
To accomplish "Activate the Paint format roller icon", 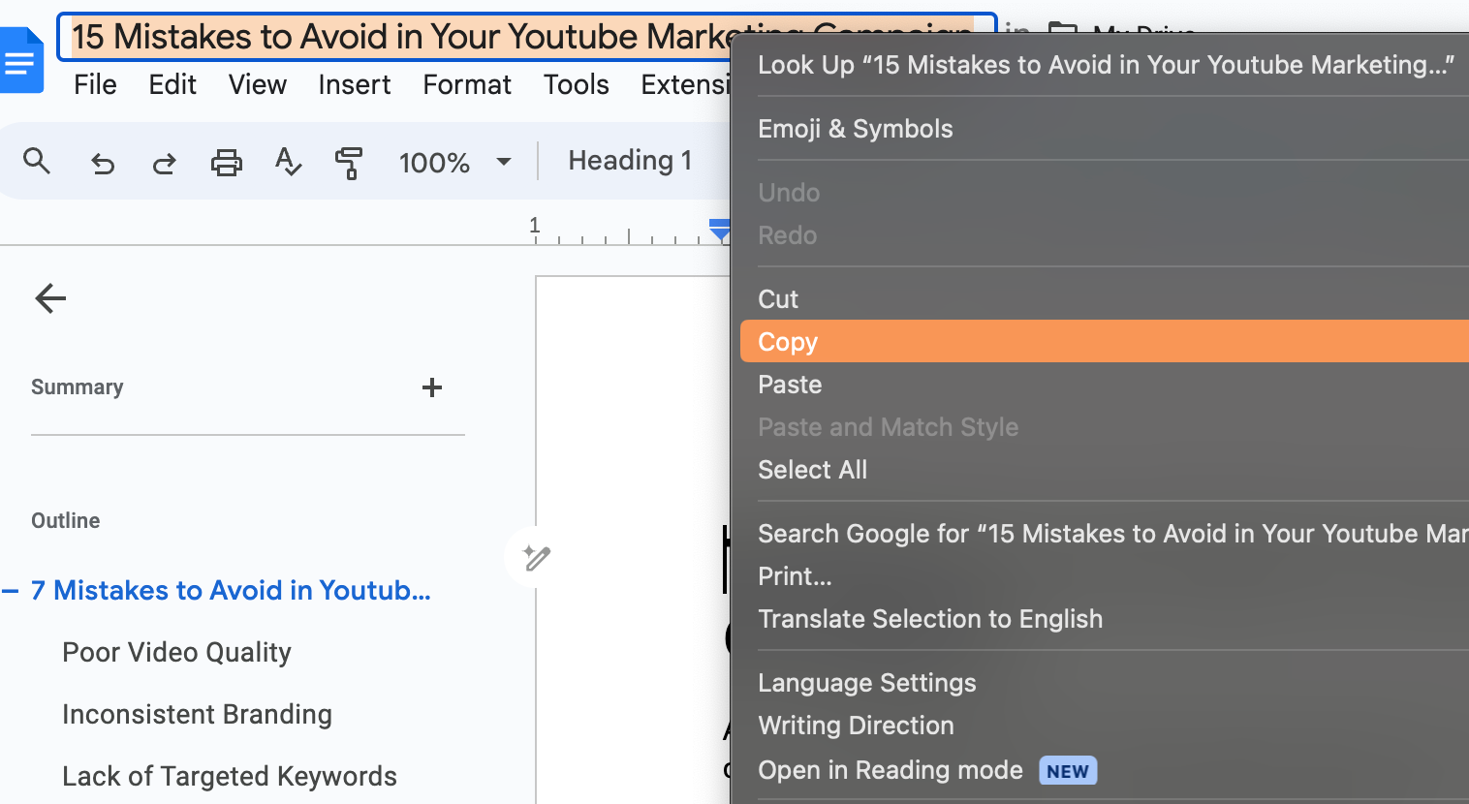I will [349, 163].
